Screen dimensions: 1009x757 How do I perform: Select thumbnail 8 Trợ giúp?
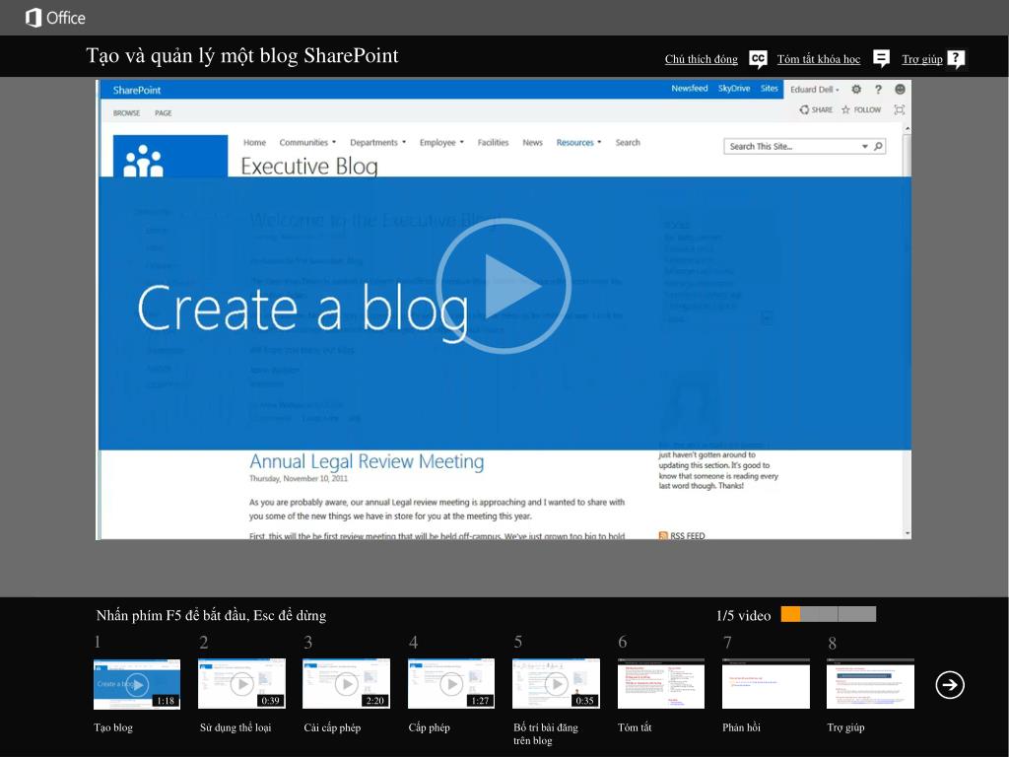click(871, 684)
